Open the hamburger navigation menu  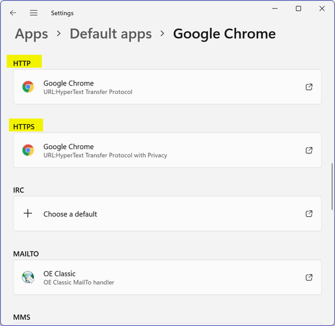coord(33,13)
